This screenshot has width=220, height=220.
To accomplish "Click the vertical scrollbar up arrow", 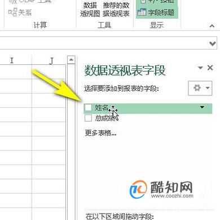I will (x=71, y=60).
